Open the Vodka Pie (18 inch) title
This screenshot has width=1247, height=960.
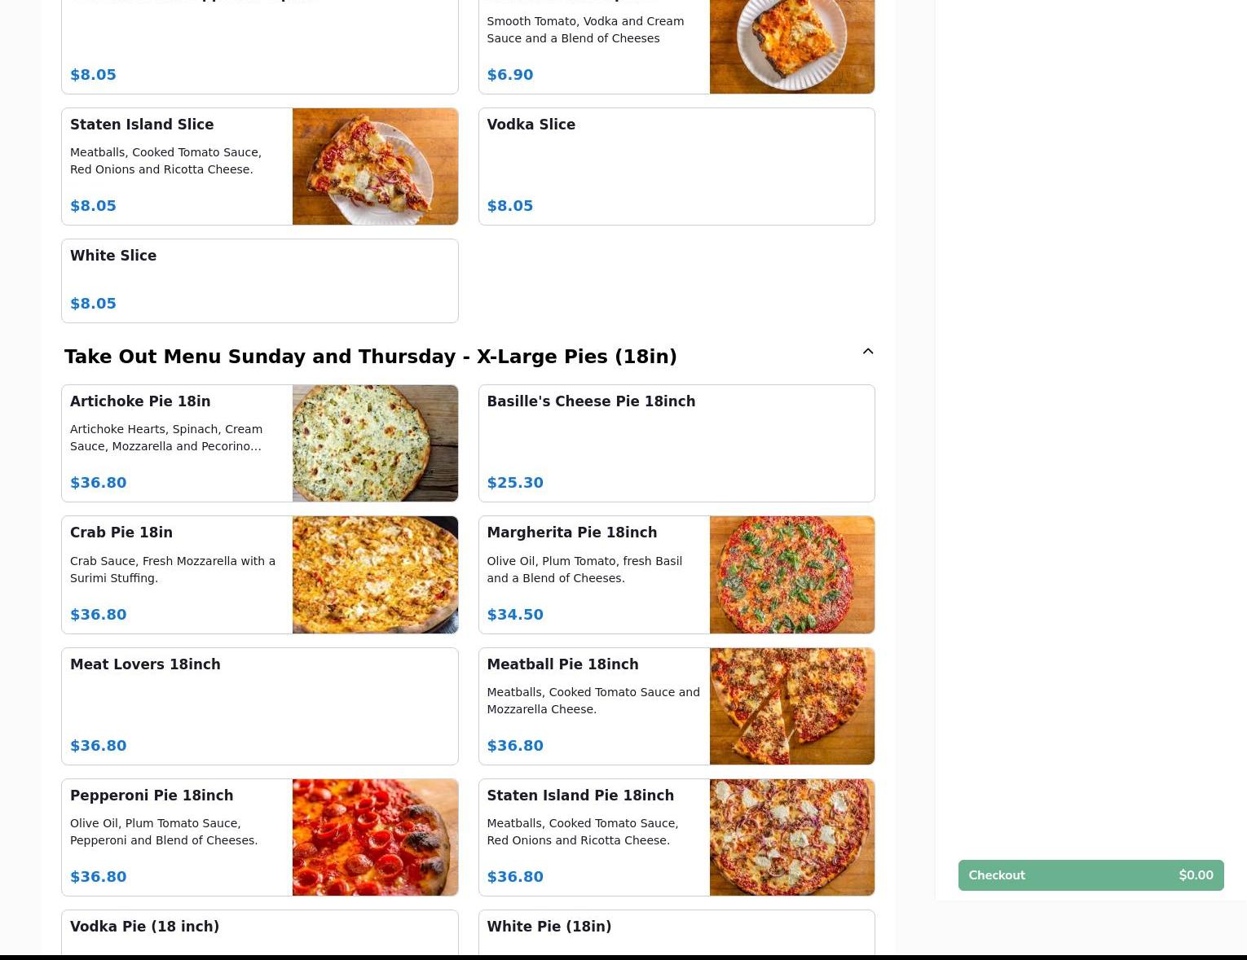tap(144, 927)
